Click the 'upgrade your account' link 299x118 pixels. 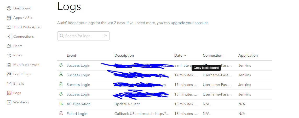click(189, 23)
